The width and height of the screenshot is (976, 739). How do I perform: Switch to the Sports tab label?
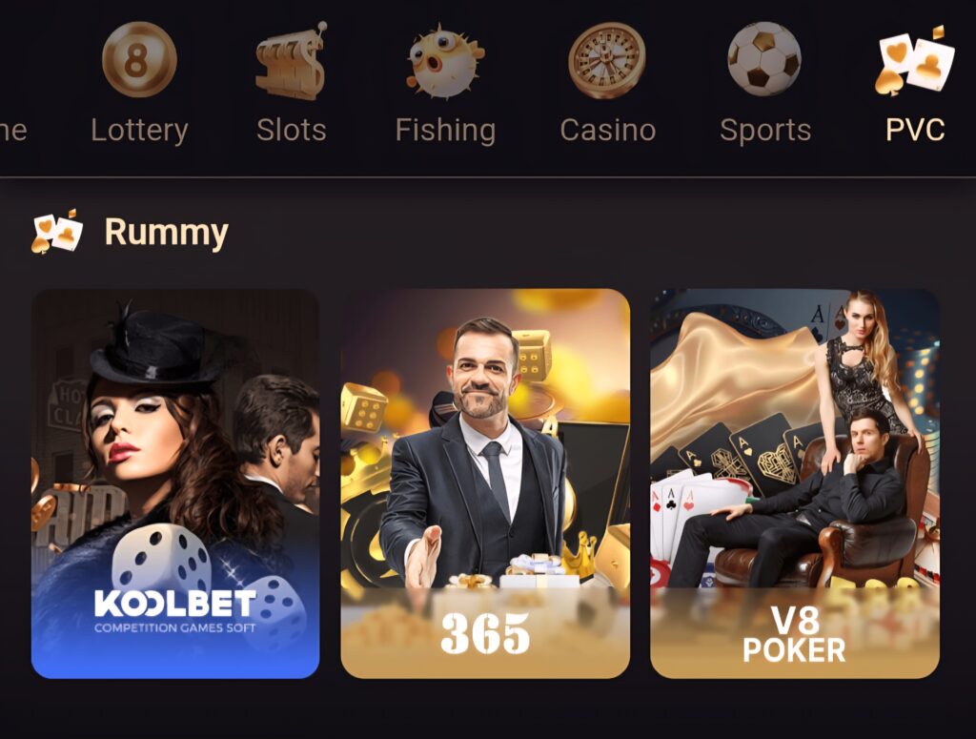tap(765, 131)
